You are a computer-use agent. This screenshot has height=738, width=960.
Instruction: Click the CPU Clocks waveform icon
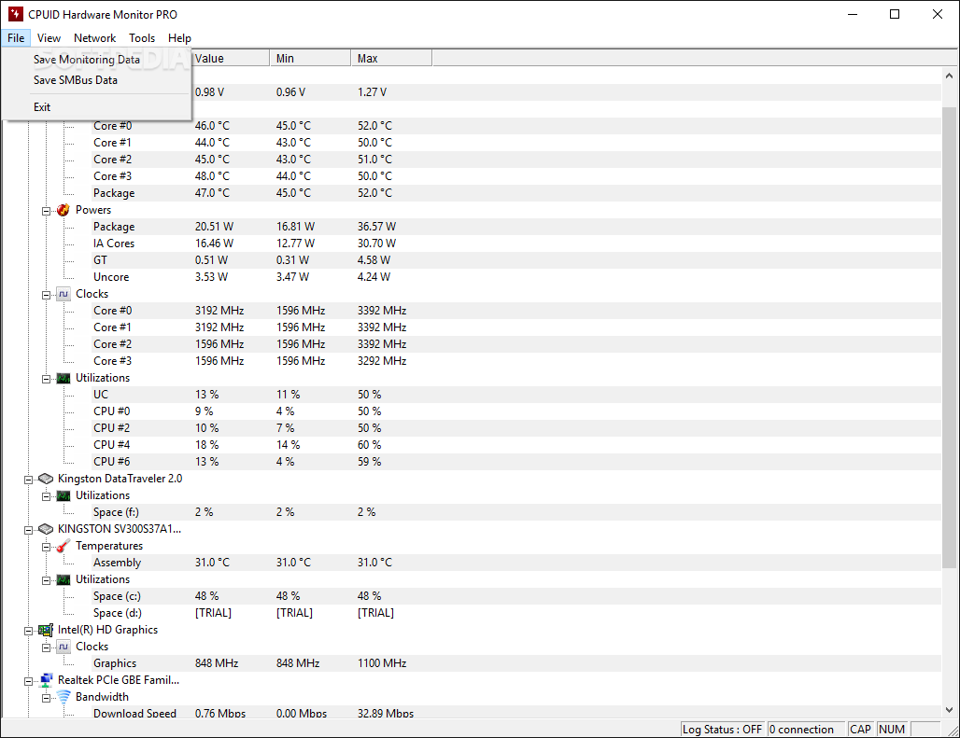pos(64,294)
